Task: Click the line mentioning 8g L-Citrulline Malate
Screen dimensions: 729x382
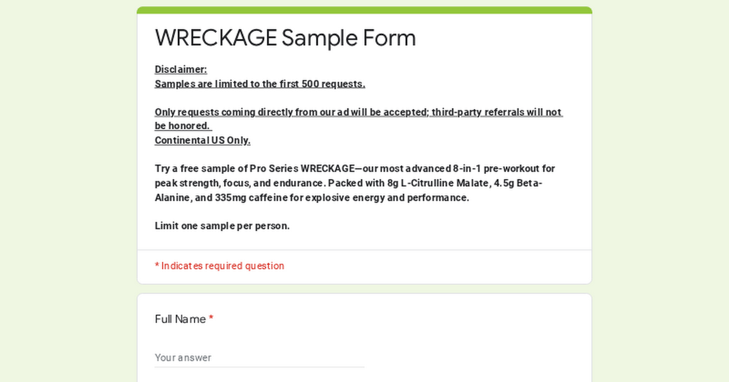Action: click(x=349, y=183)
